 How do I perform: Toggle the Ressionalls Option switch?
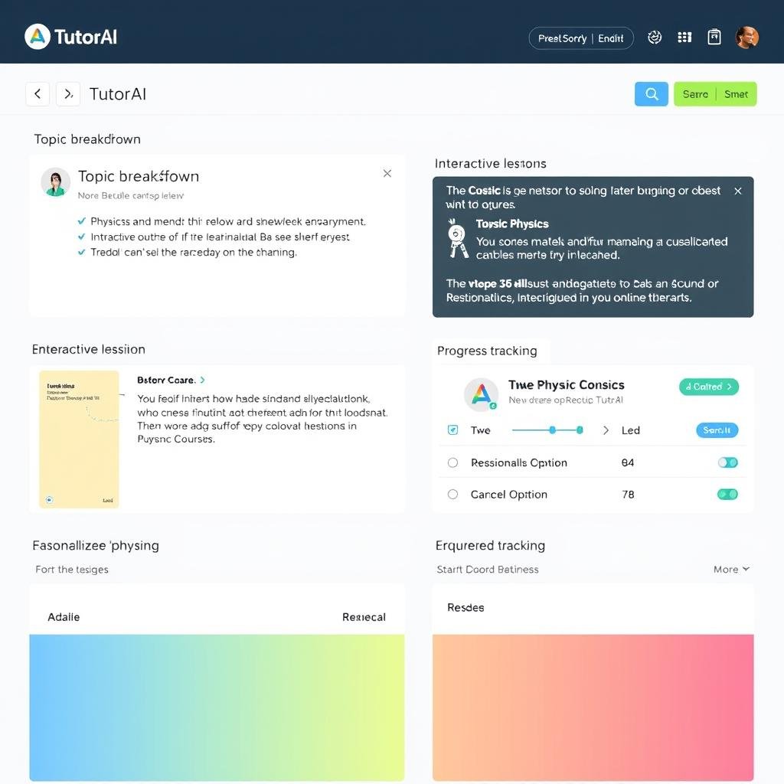click(x=727, y=462)
